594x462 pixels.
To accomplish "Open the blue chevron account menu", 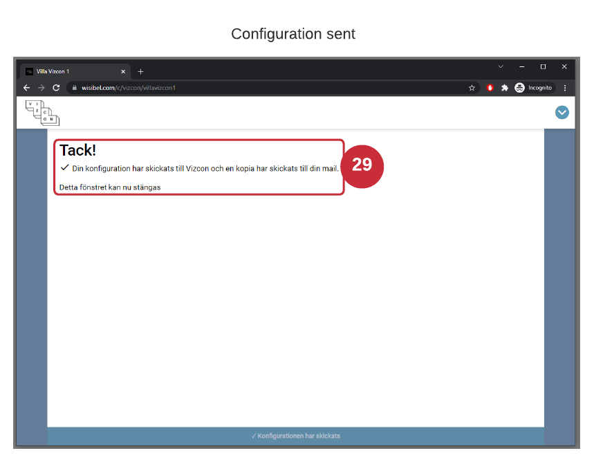I will 562,112.
